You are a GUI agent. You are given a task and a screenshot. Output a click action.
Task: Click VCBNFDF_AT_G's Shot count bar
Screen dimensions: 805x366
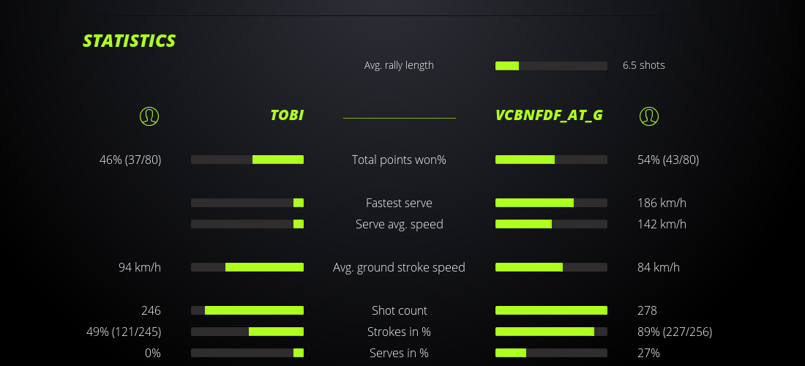click(x=551, y=310)
